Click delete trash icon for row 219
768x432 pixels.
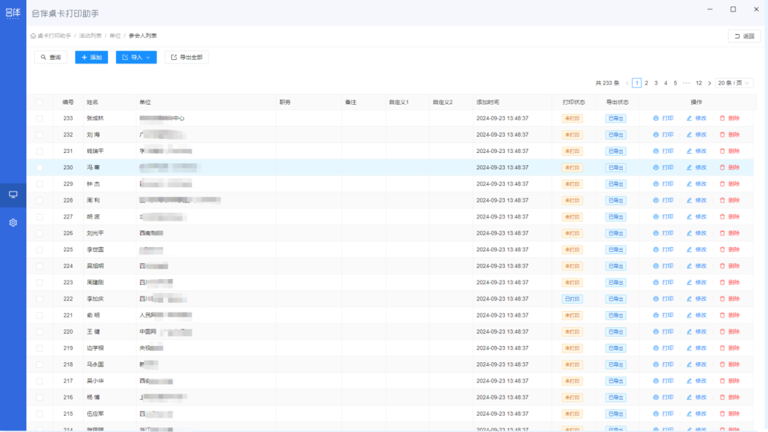722,348
